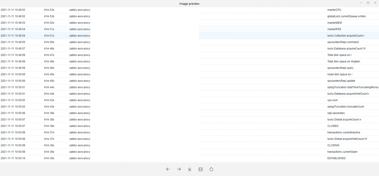This screenshot has width=379, height=176.
Task: Click timestamp '2021-11-11 10:49:58'
Action: (x=13, y=55)
